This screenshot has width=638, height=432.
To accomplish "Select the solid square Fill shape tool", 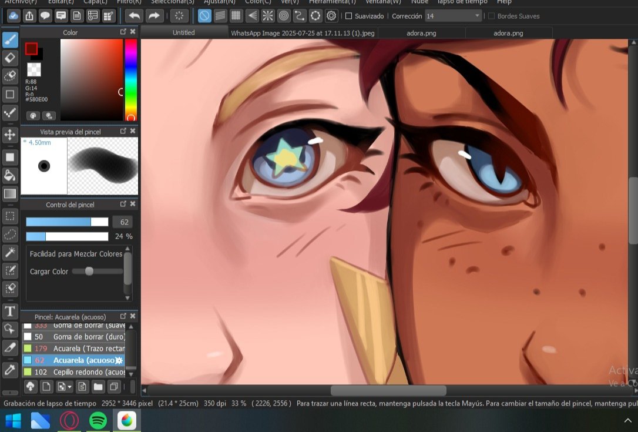I will [x=10, y=157].
